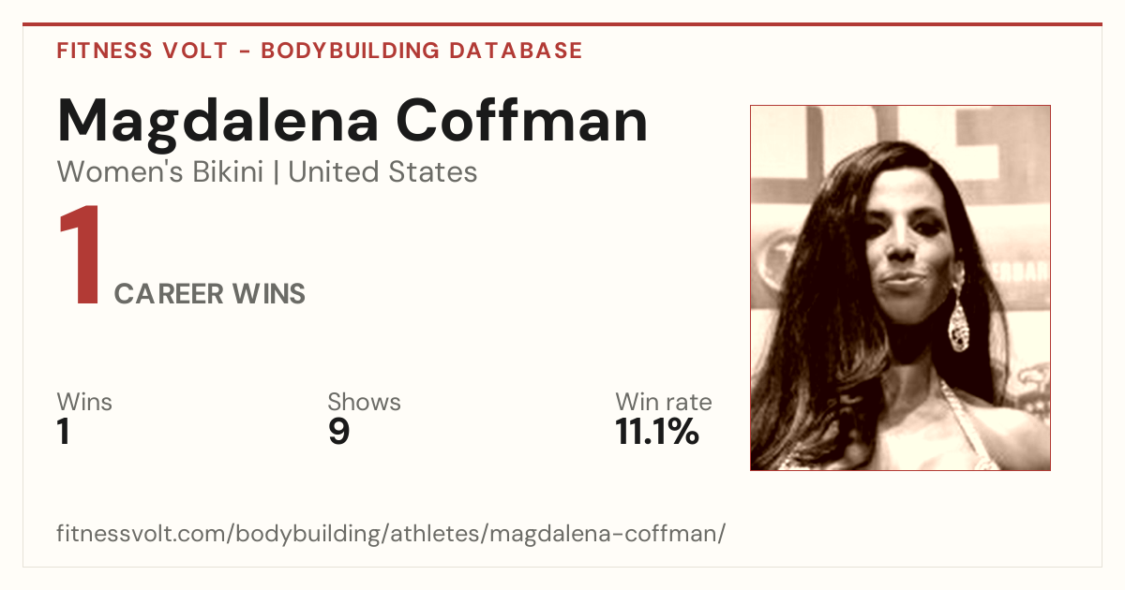The width and height of the screenshot is (1125, 590).
Task: Click the United States country text
Action: (x=382, y=172)
